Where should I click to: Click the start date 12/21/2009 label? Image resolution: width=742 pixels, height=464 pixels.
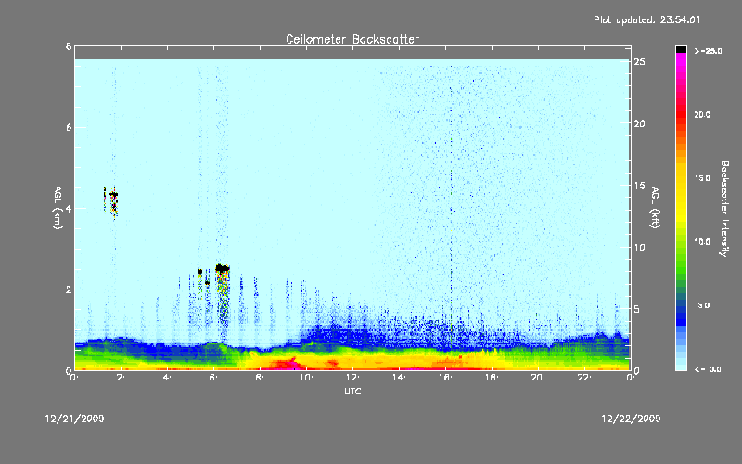(x=74, y=419)
